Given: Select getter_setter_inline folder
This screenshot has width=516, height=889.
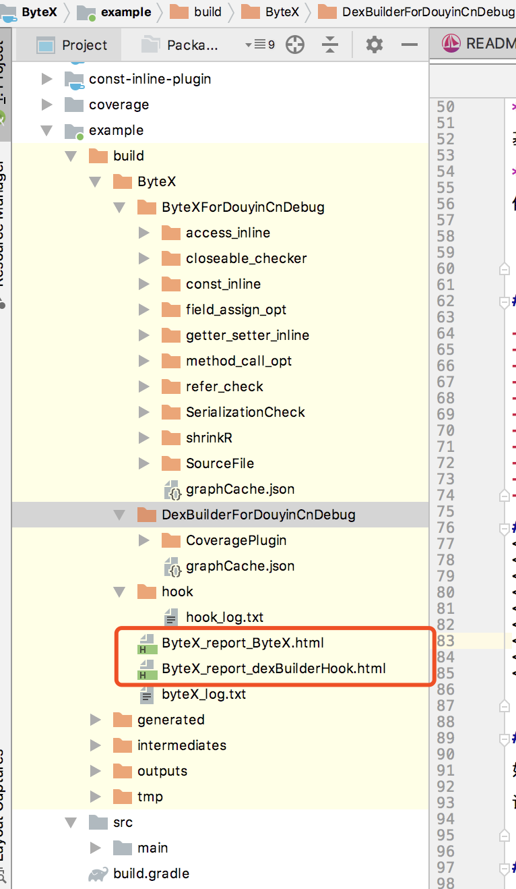Looking at the screenshot, I should tap(220, 336).
